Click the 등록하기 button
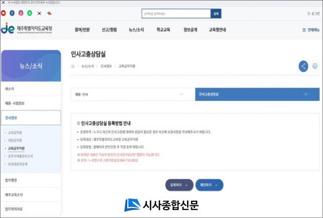The height and width of the screenshot is (218, 323). [179, 185]
